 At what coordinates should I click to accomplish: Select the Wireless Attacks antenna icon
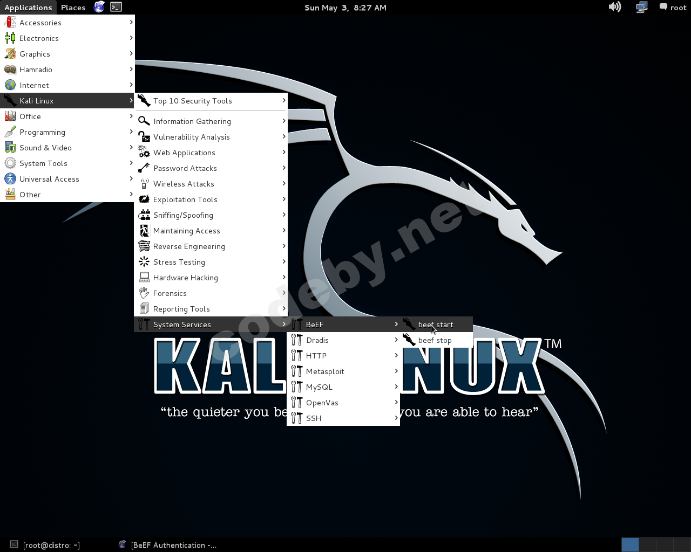[x=144, y=184]
